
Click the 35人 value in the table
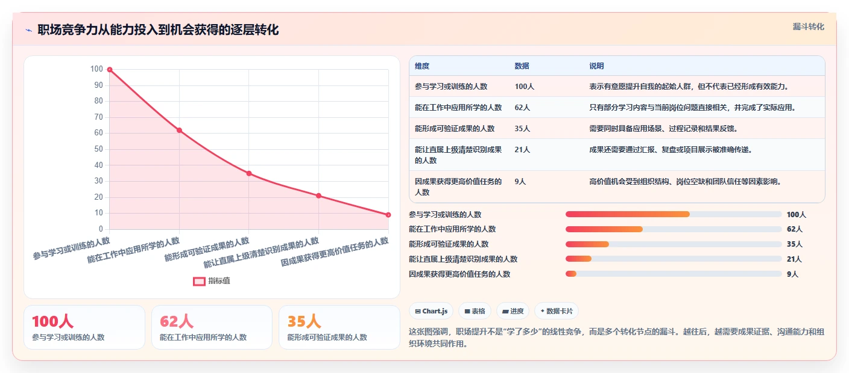point(522,129)
